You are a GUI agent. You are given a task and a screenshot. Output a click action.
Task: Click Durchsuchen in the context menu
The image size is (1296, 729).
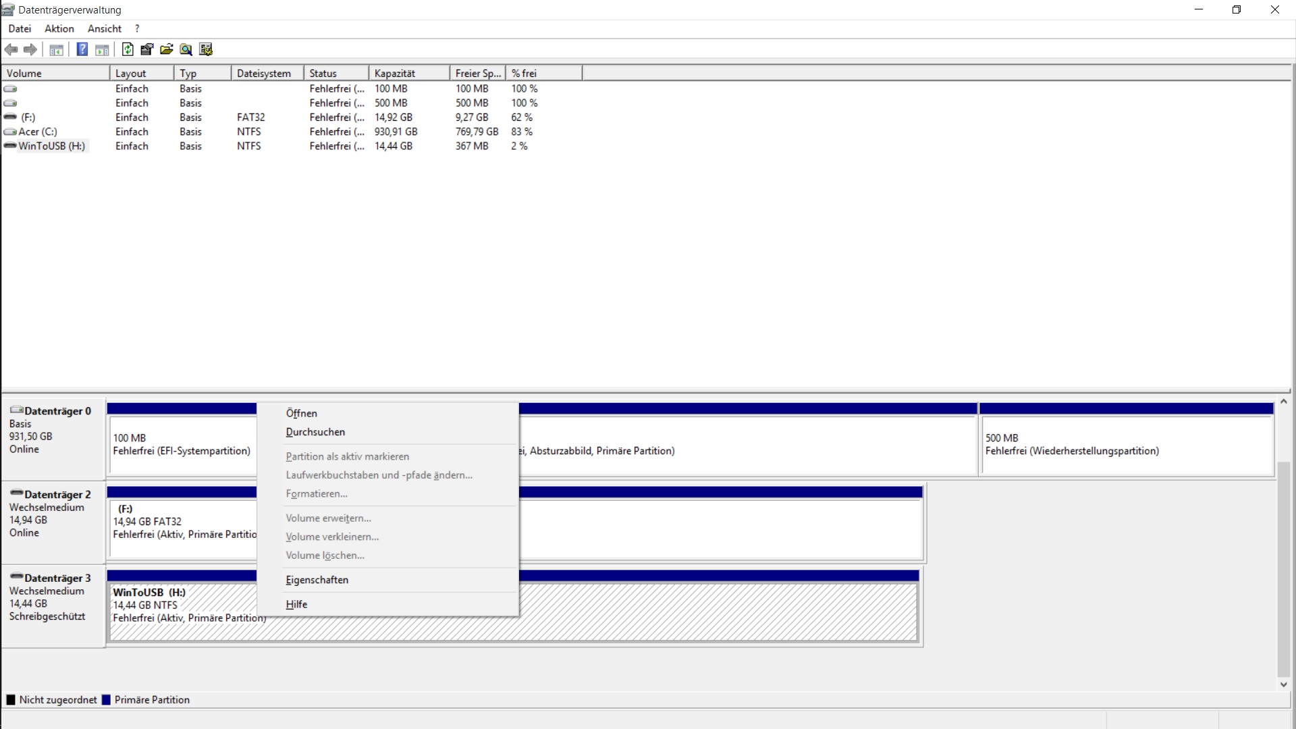coord(315,432)
